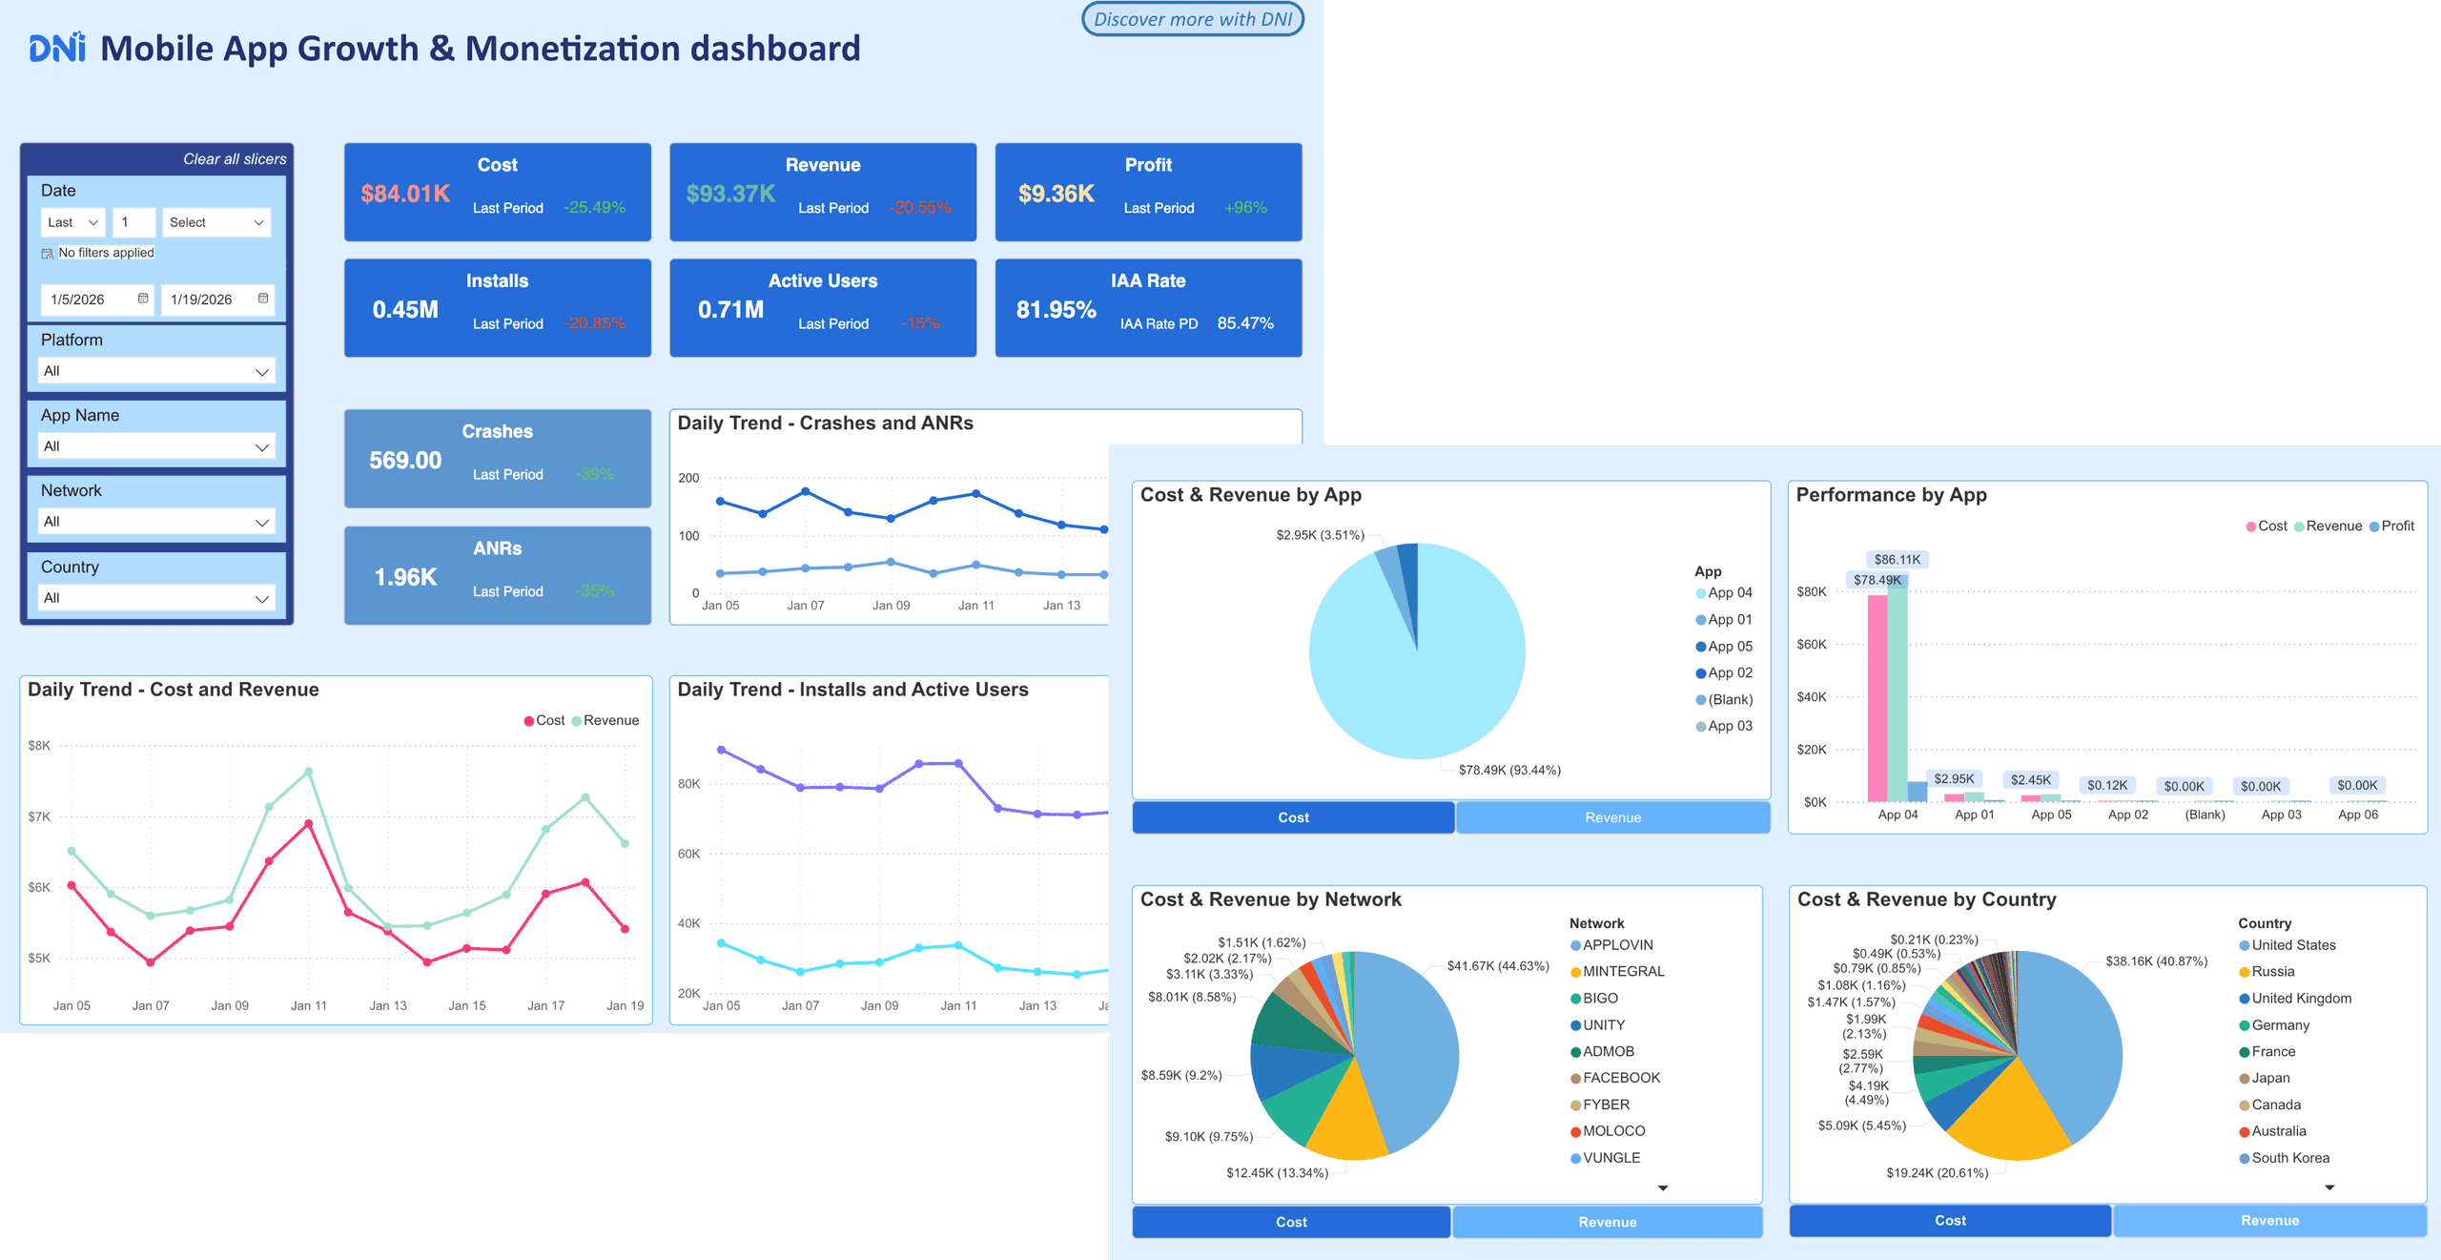Click the $78.49K (93.44%) pie label
This screenshot has width=2441, height=1260.
tap(1509, 770)
